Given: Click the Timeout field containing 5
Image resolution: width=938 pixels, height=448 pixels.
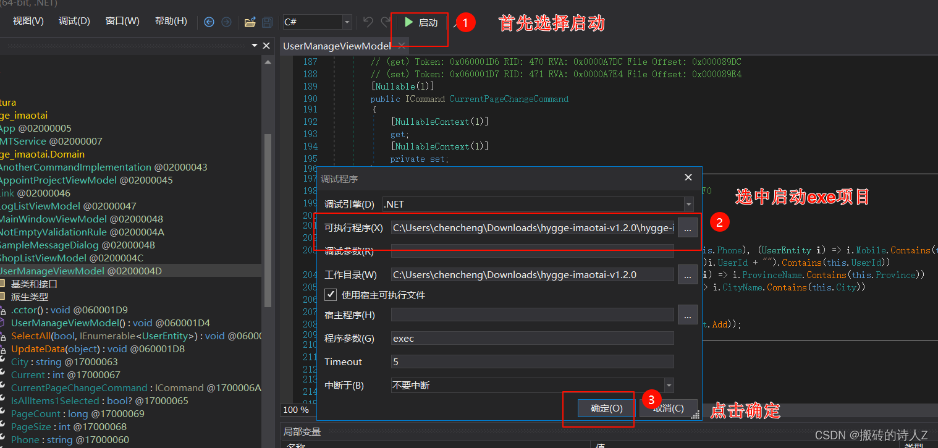Looking at the screenshot, I should point(533,361).
